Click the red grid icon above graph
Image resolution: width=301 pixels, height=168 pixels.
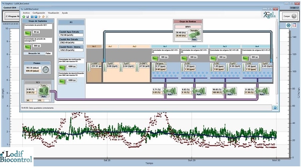tap(294, 25)
